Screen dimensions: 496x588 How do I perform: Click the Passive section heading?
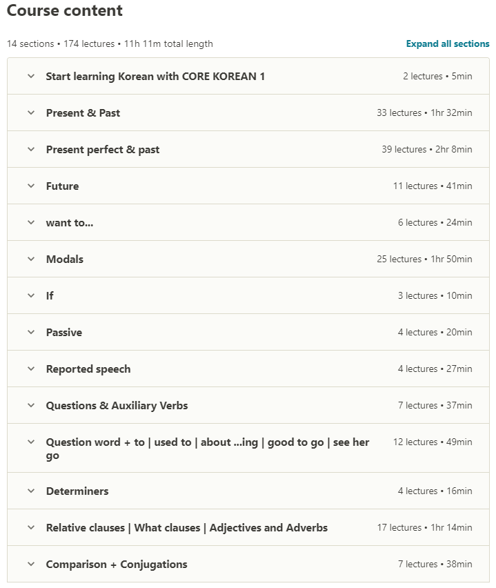64,333
